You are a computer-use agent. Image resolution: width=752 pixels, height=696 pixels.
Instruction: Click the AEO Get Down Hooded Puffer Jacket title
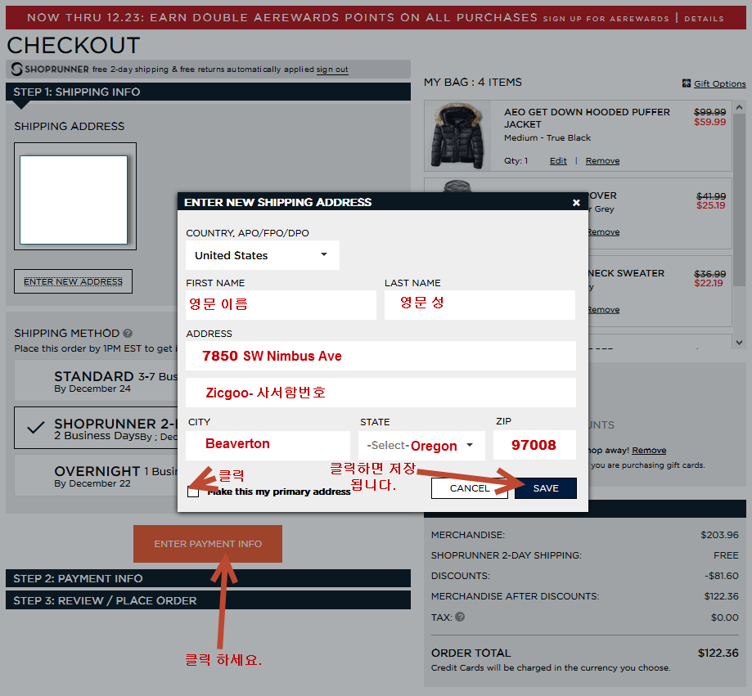(587, 118)
